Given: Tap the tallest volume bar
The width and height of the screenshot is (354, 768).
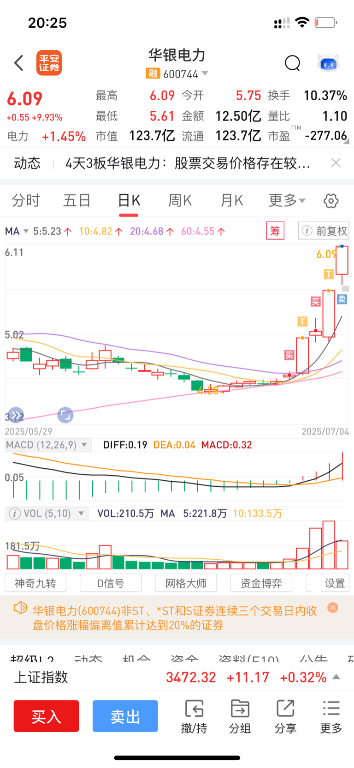Looking at the screenshot, I should point(329,545).
